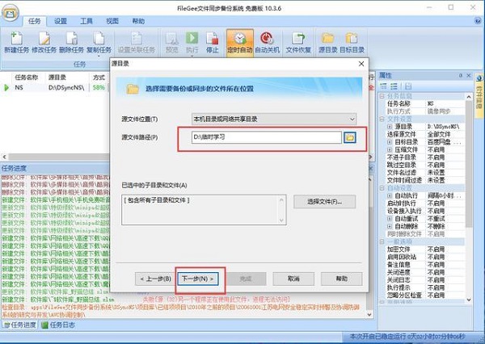Image resolution: width=485 pixels, height=344 pixels.
Task: Click the pin icon of 属性 panel
Action: pyautogui.click(x=461, y=75)
